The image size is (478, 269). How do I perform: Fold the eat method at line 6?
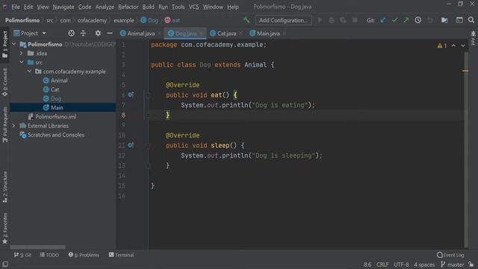point(149,95)
